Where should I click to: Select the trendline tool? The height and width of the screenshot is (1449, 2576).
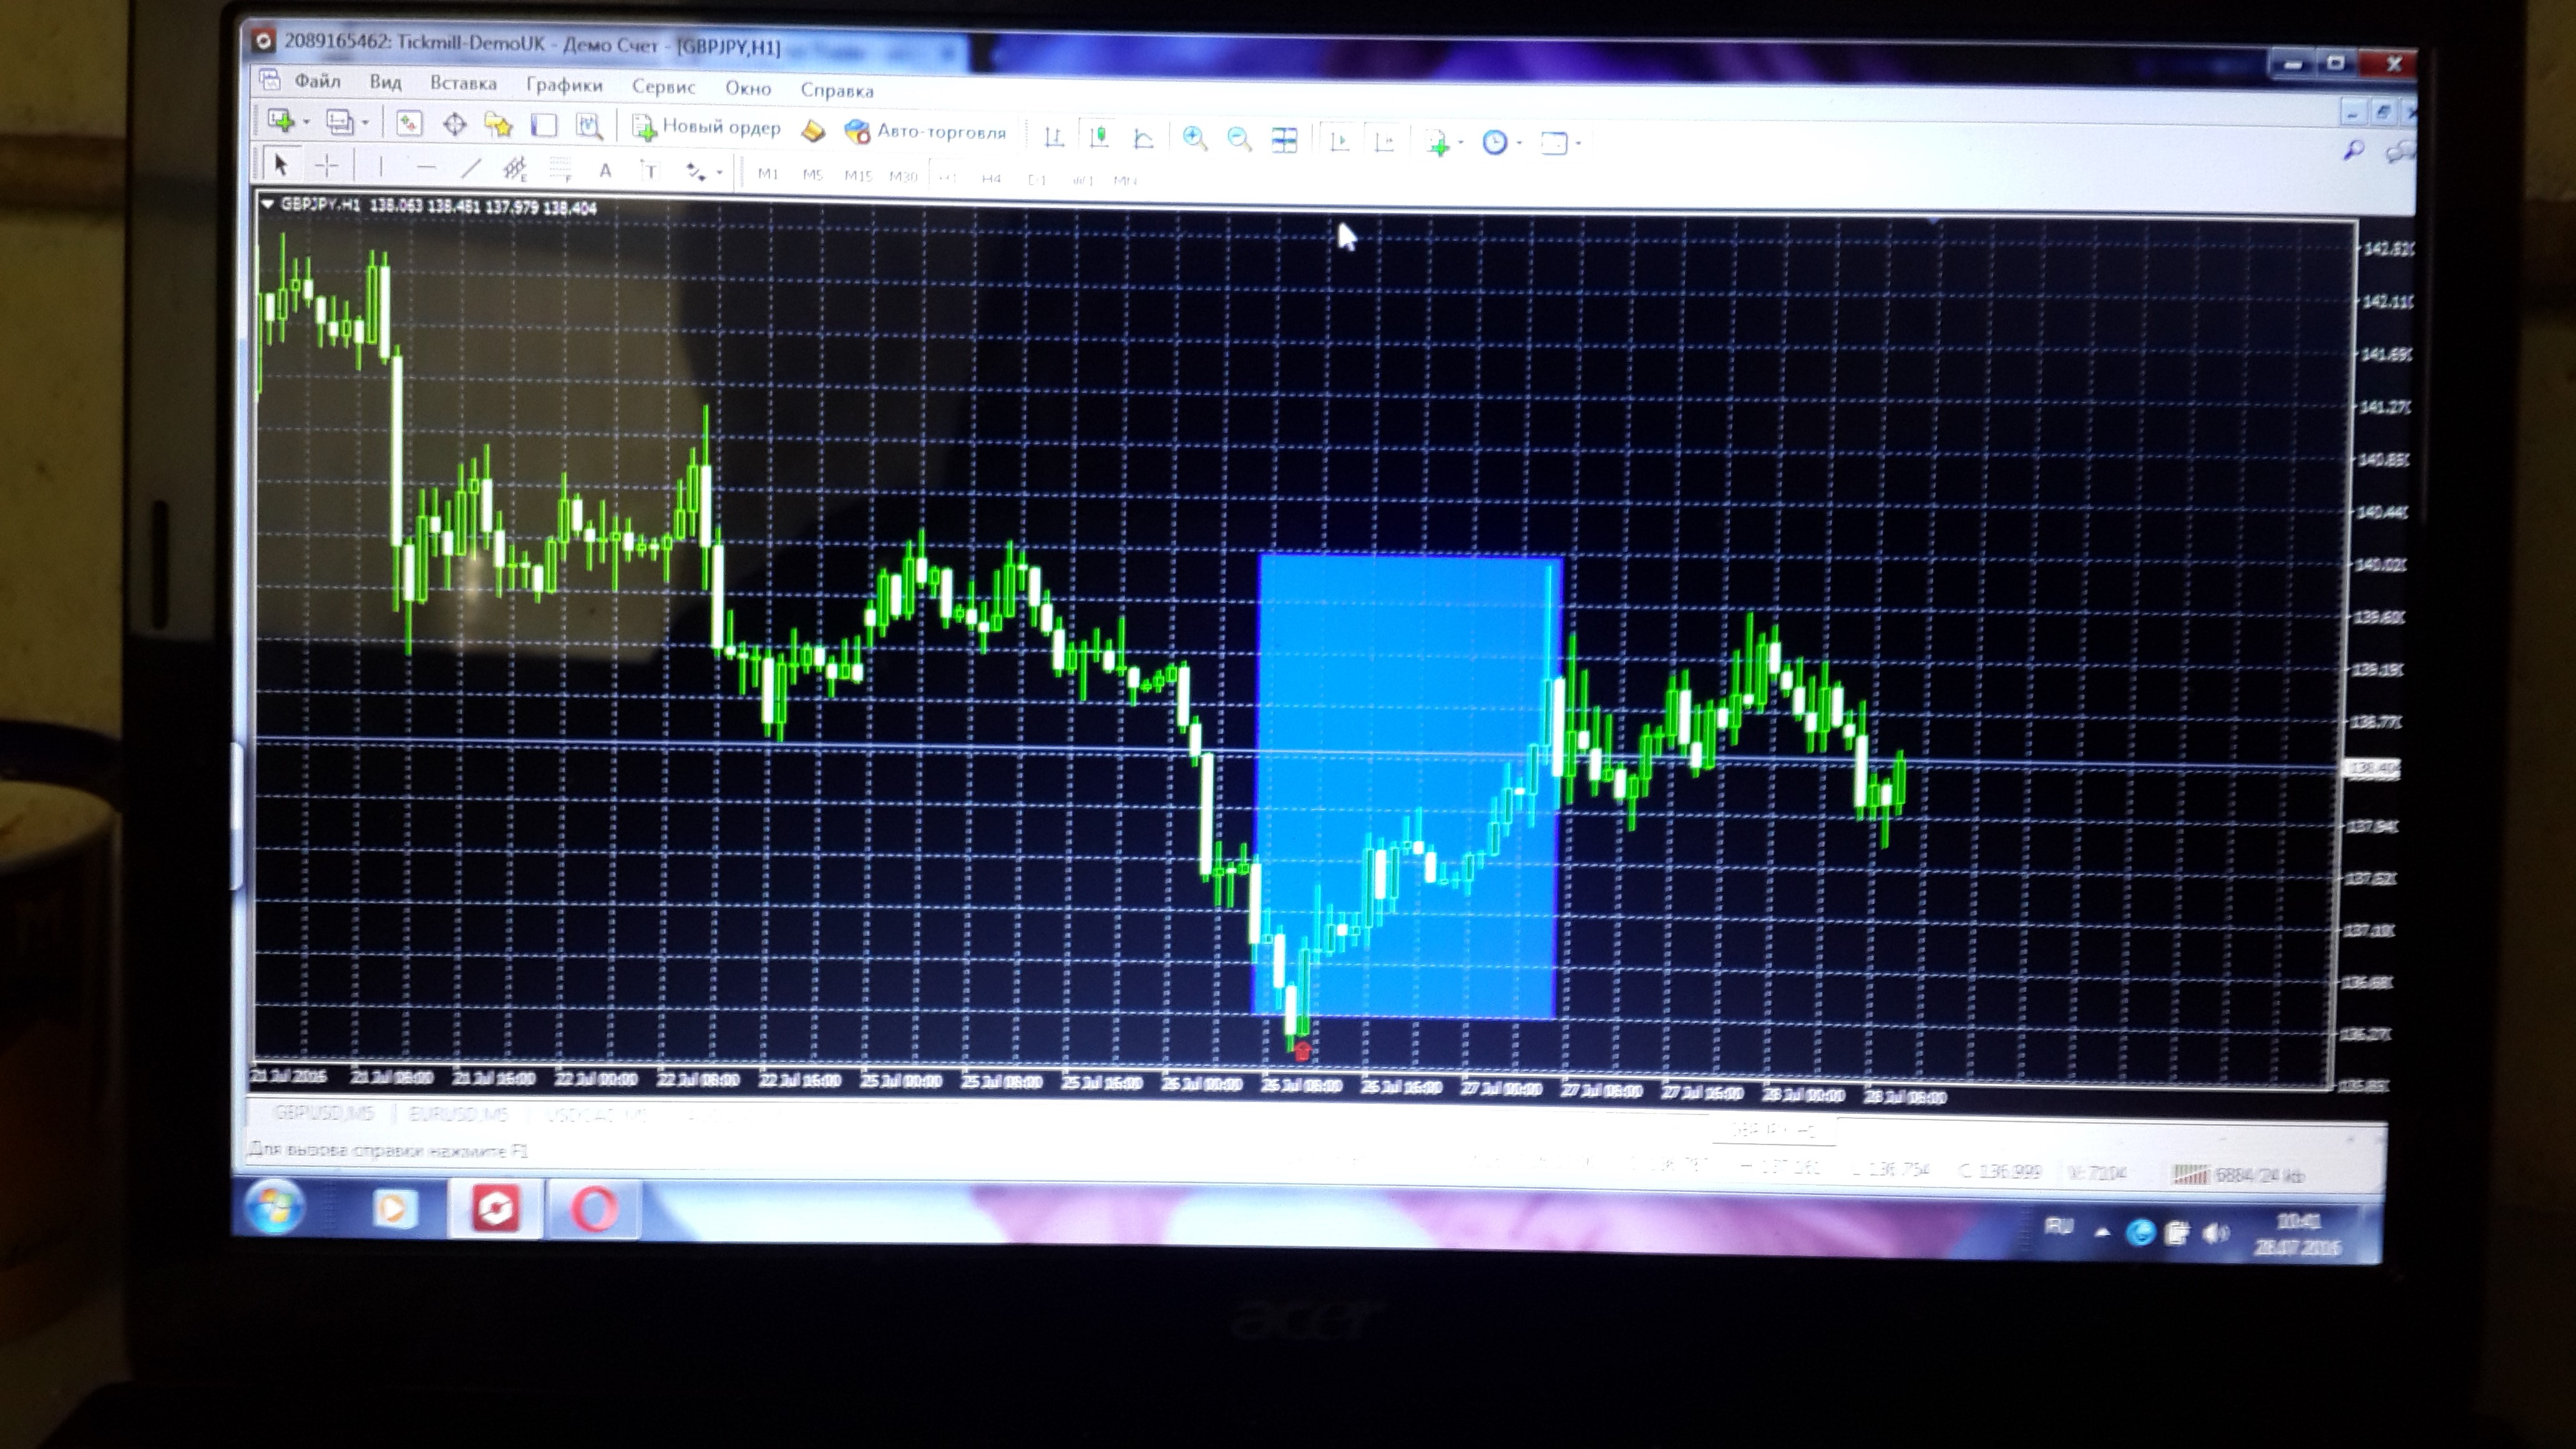click(471, 169)
